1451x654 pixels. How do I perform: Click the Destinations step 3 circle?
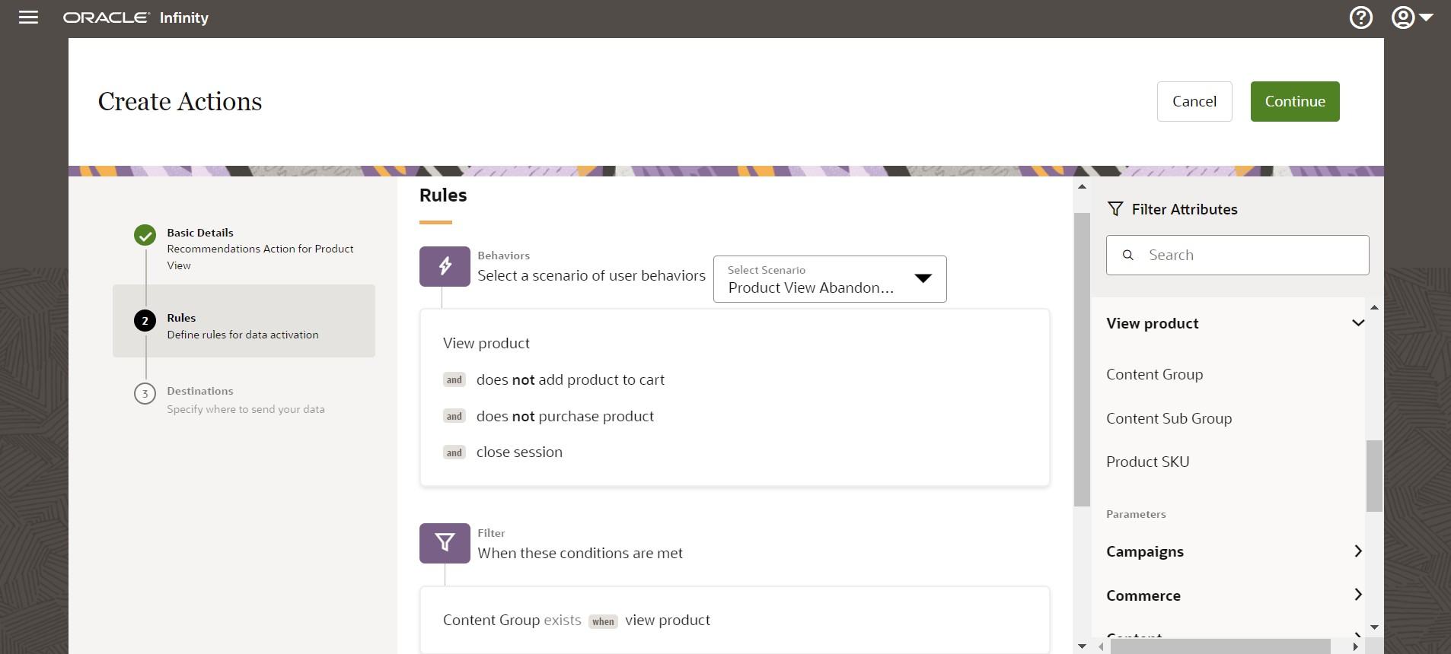[x=145, y=394]
